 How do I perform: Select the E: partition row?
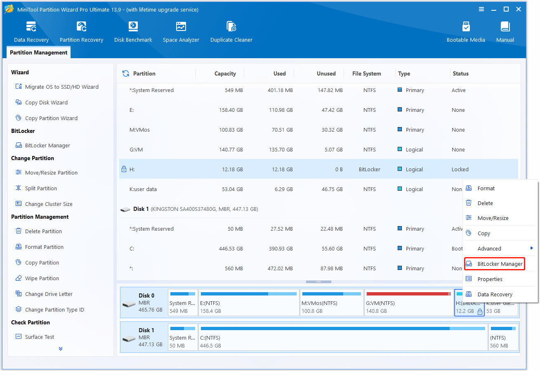pos(318,110)
